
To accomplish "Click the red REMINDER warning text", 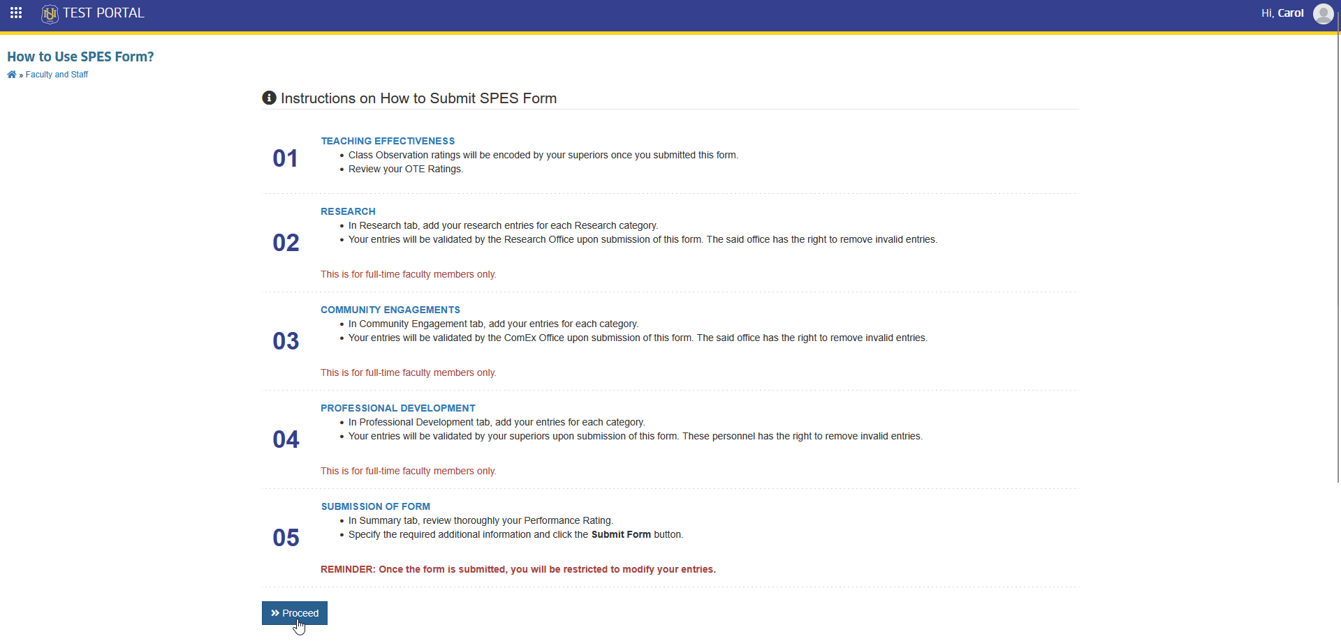I will [518, 569].
